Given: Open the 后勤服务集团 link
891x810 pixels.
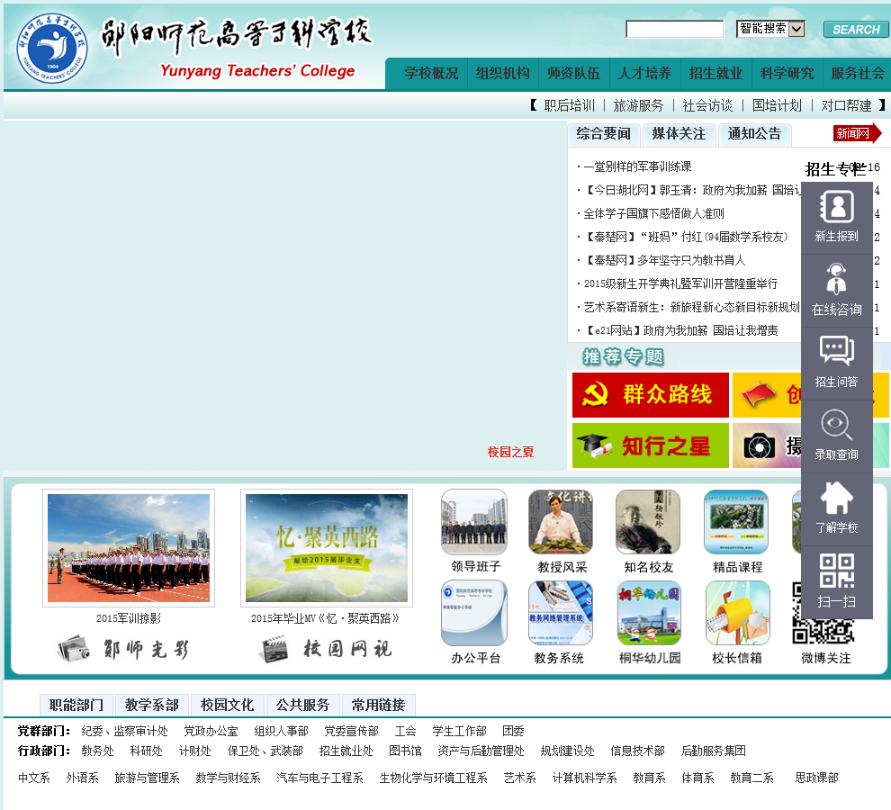Looking at the screenshot, I should tap(713, 751).
